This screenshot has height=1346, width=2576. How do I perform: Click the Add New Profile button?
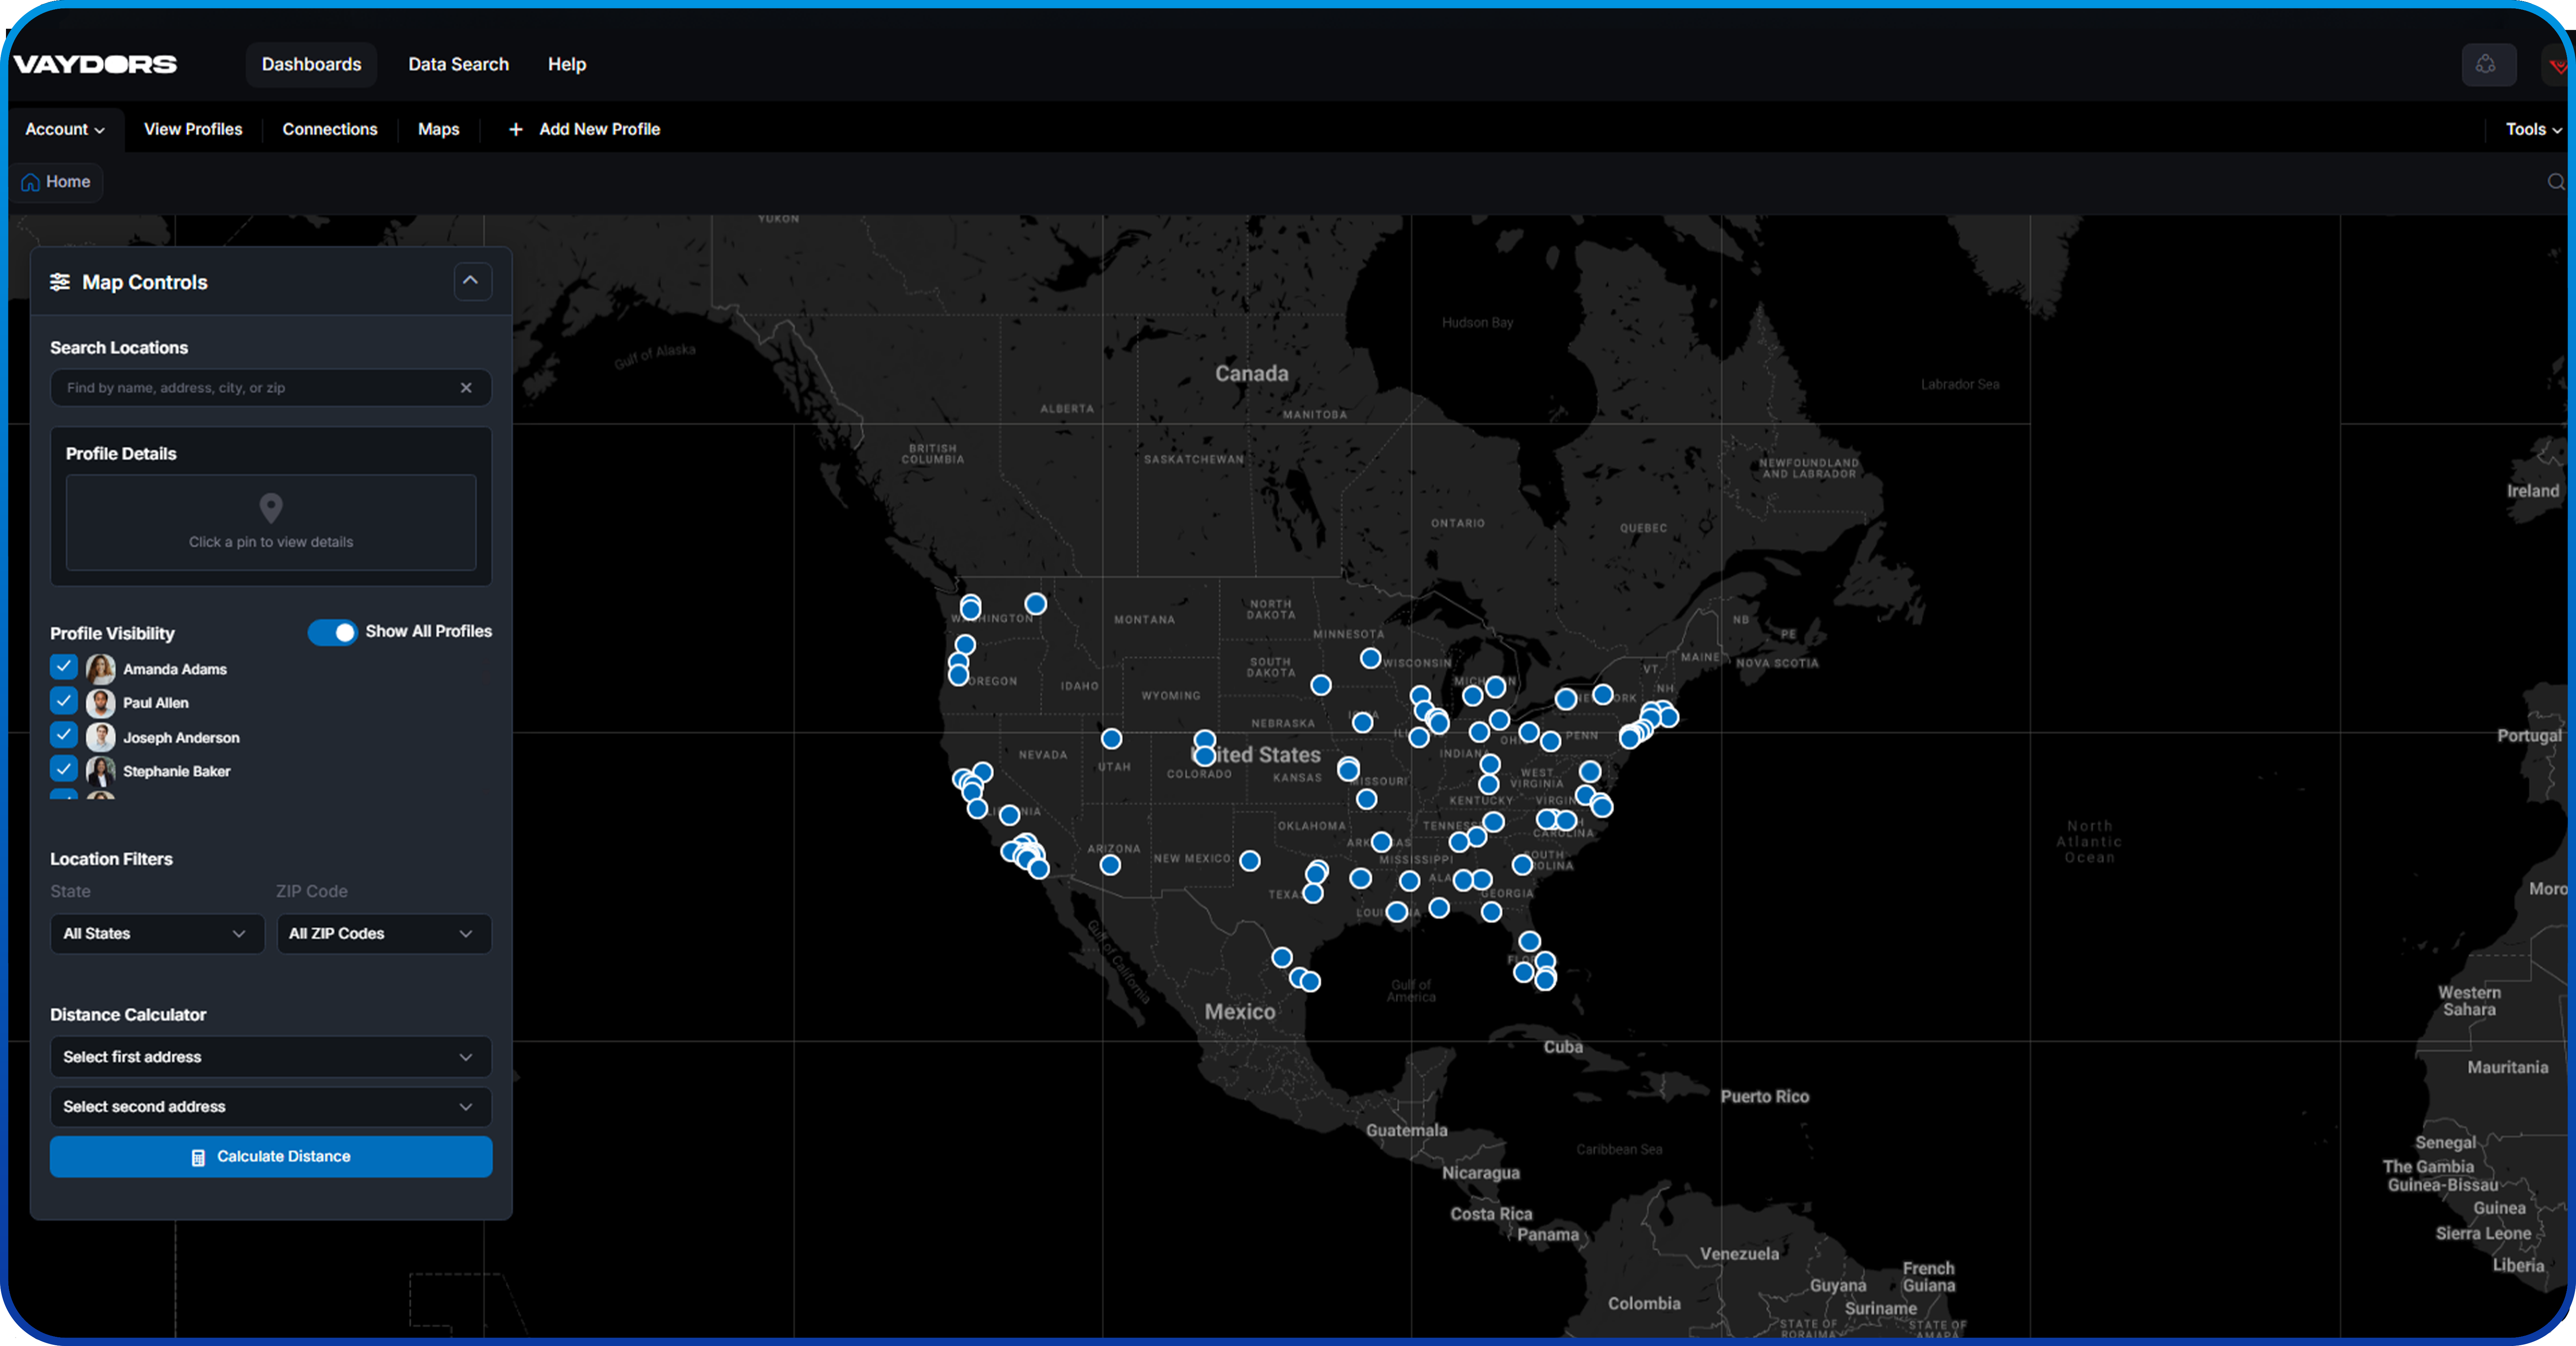[x=585, y=130]
